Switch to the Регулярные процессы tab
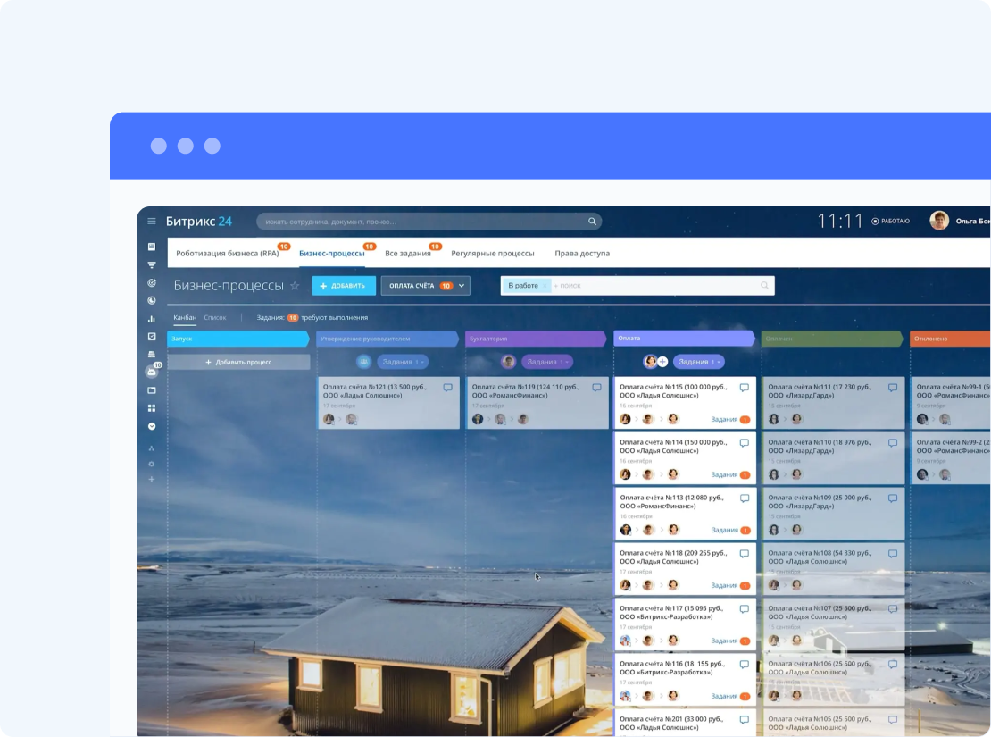Viewport: 991px width, 737px height. 492,254
